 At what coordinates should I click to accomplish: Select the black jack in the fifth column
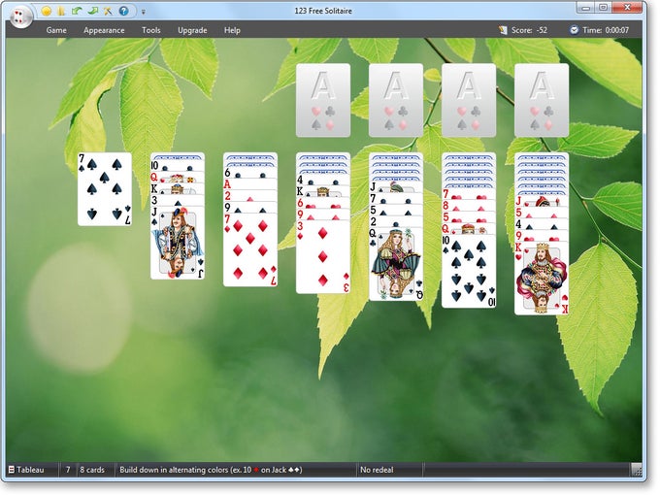[x=396, y=187]
